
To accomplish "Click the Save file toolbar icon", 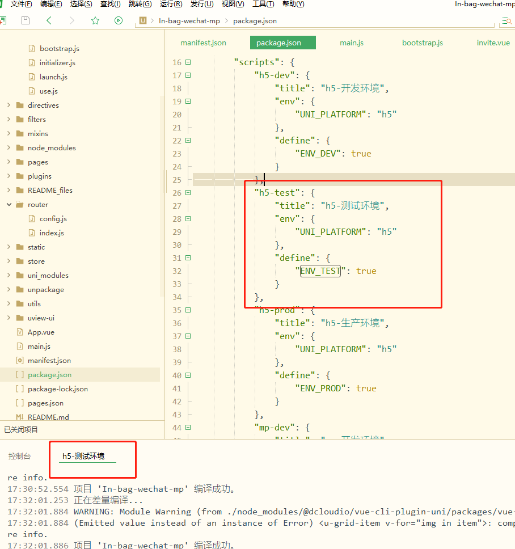I will point(25,20).
